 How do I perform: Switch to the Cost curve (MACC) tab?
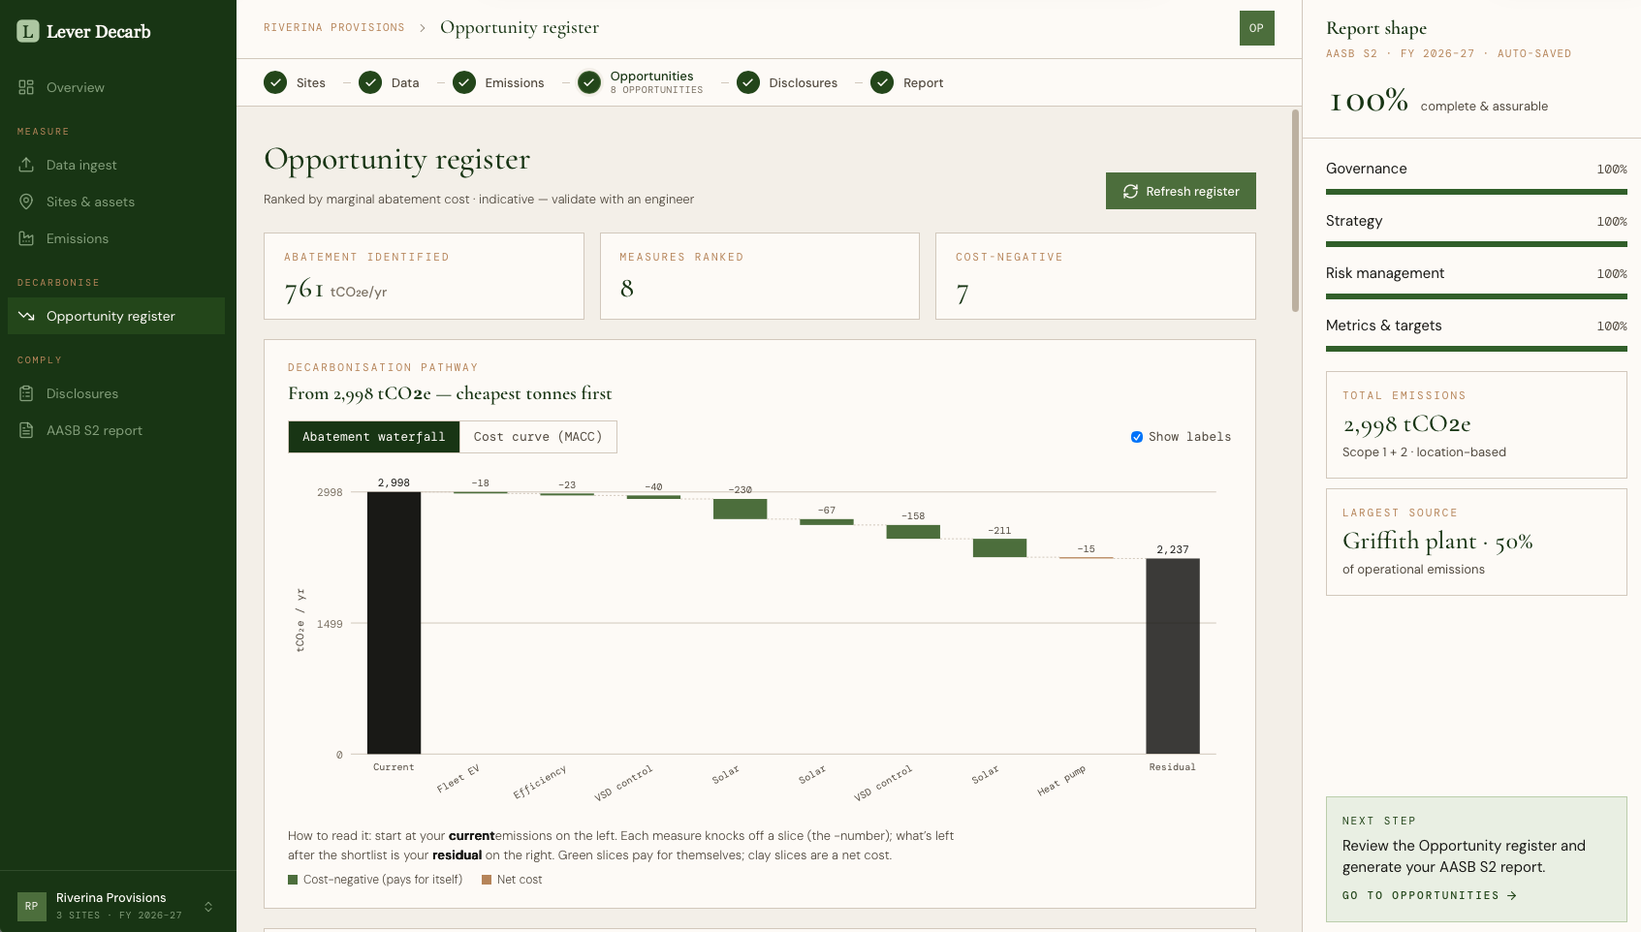538,437
